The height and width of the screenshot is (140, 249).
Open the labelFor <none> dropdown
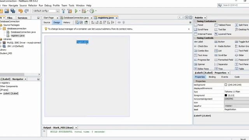[x=237, y=106]
